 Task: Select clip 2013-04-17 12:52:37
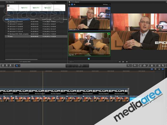pyautogui.click(x=36, y=24)
